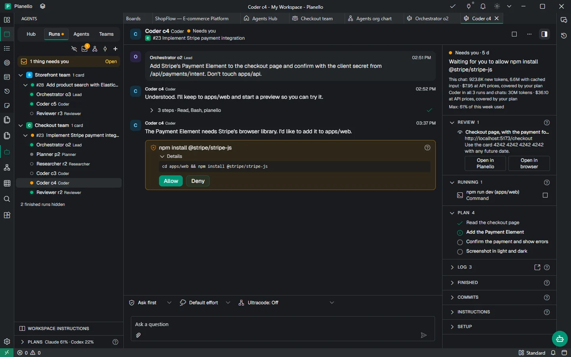Toggle hidden finished runs eye icon

74,49
